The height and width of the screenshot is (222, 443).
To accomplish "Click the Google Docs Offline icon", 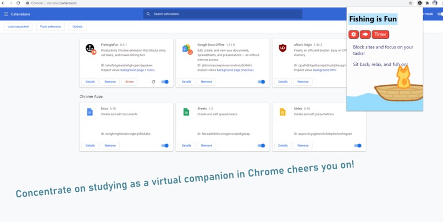I will point(186,48).
